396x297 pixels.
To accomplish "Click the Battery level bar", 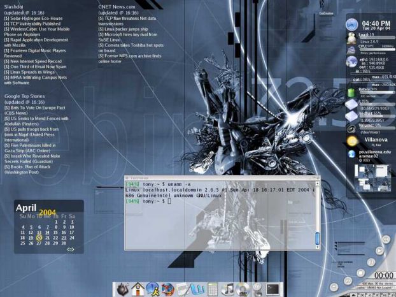I will 377,92.
